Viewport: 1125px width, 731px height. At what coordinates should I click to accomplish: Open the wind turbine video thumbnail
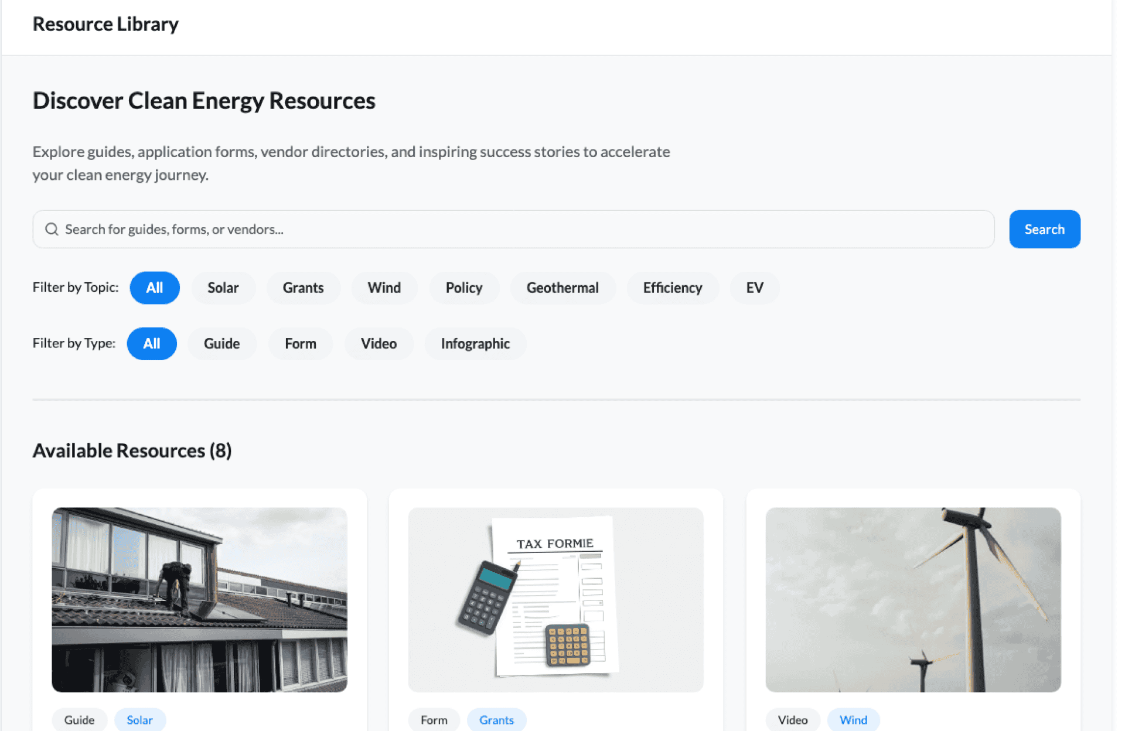912,599
